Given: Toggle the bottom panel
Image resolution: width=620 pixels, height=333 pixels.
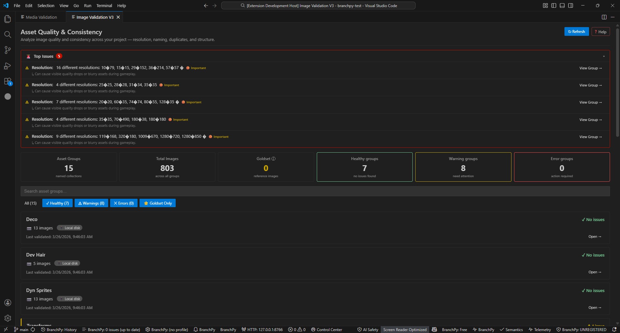Looking at the screenshot, I should 562,5.
